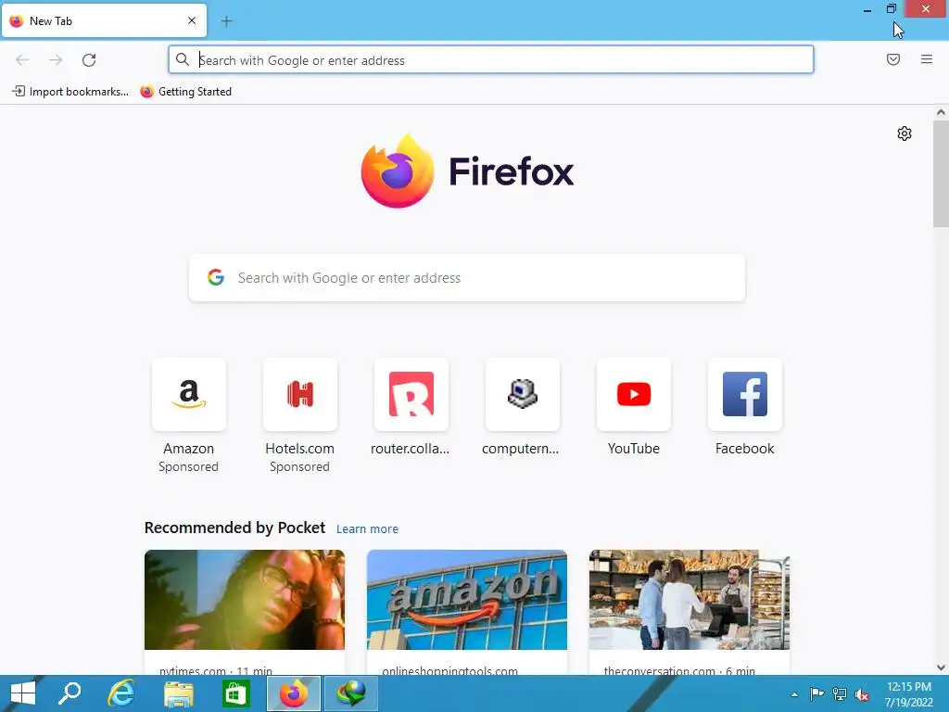Click the vertical scrollbar thumb
The width and height of the screenshot is (949, 712).
(941, 174)
